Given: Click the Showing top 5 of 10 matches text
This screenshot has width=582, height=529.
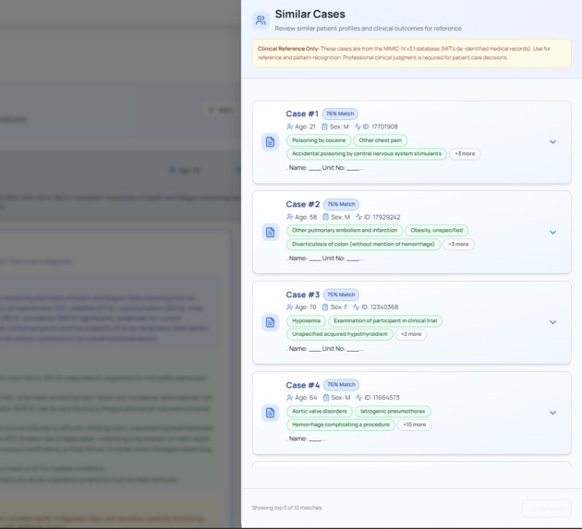Looking at the screenshot, I should [287, 508].
